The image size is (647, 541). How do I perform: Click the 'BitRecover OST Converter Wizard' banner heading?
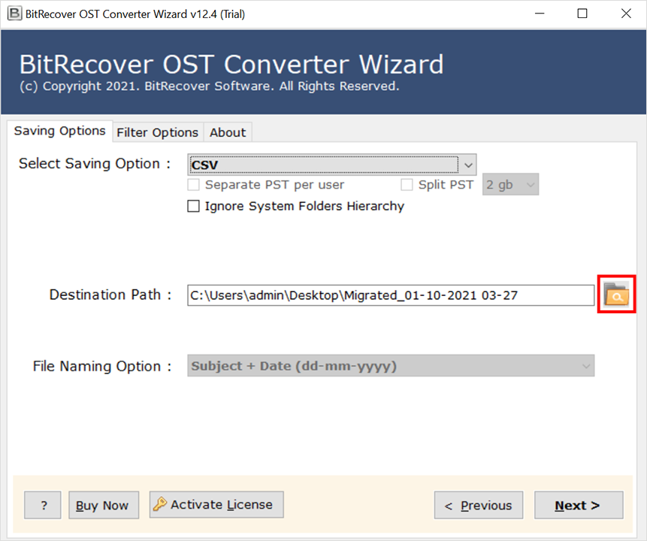click(231, 65)
